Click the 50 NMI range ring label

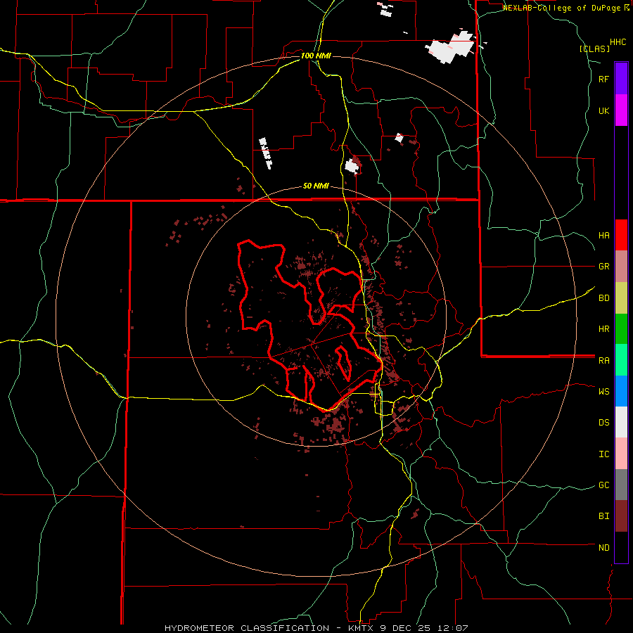[316, 186]
